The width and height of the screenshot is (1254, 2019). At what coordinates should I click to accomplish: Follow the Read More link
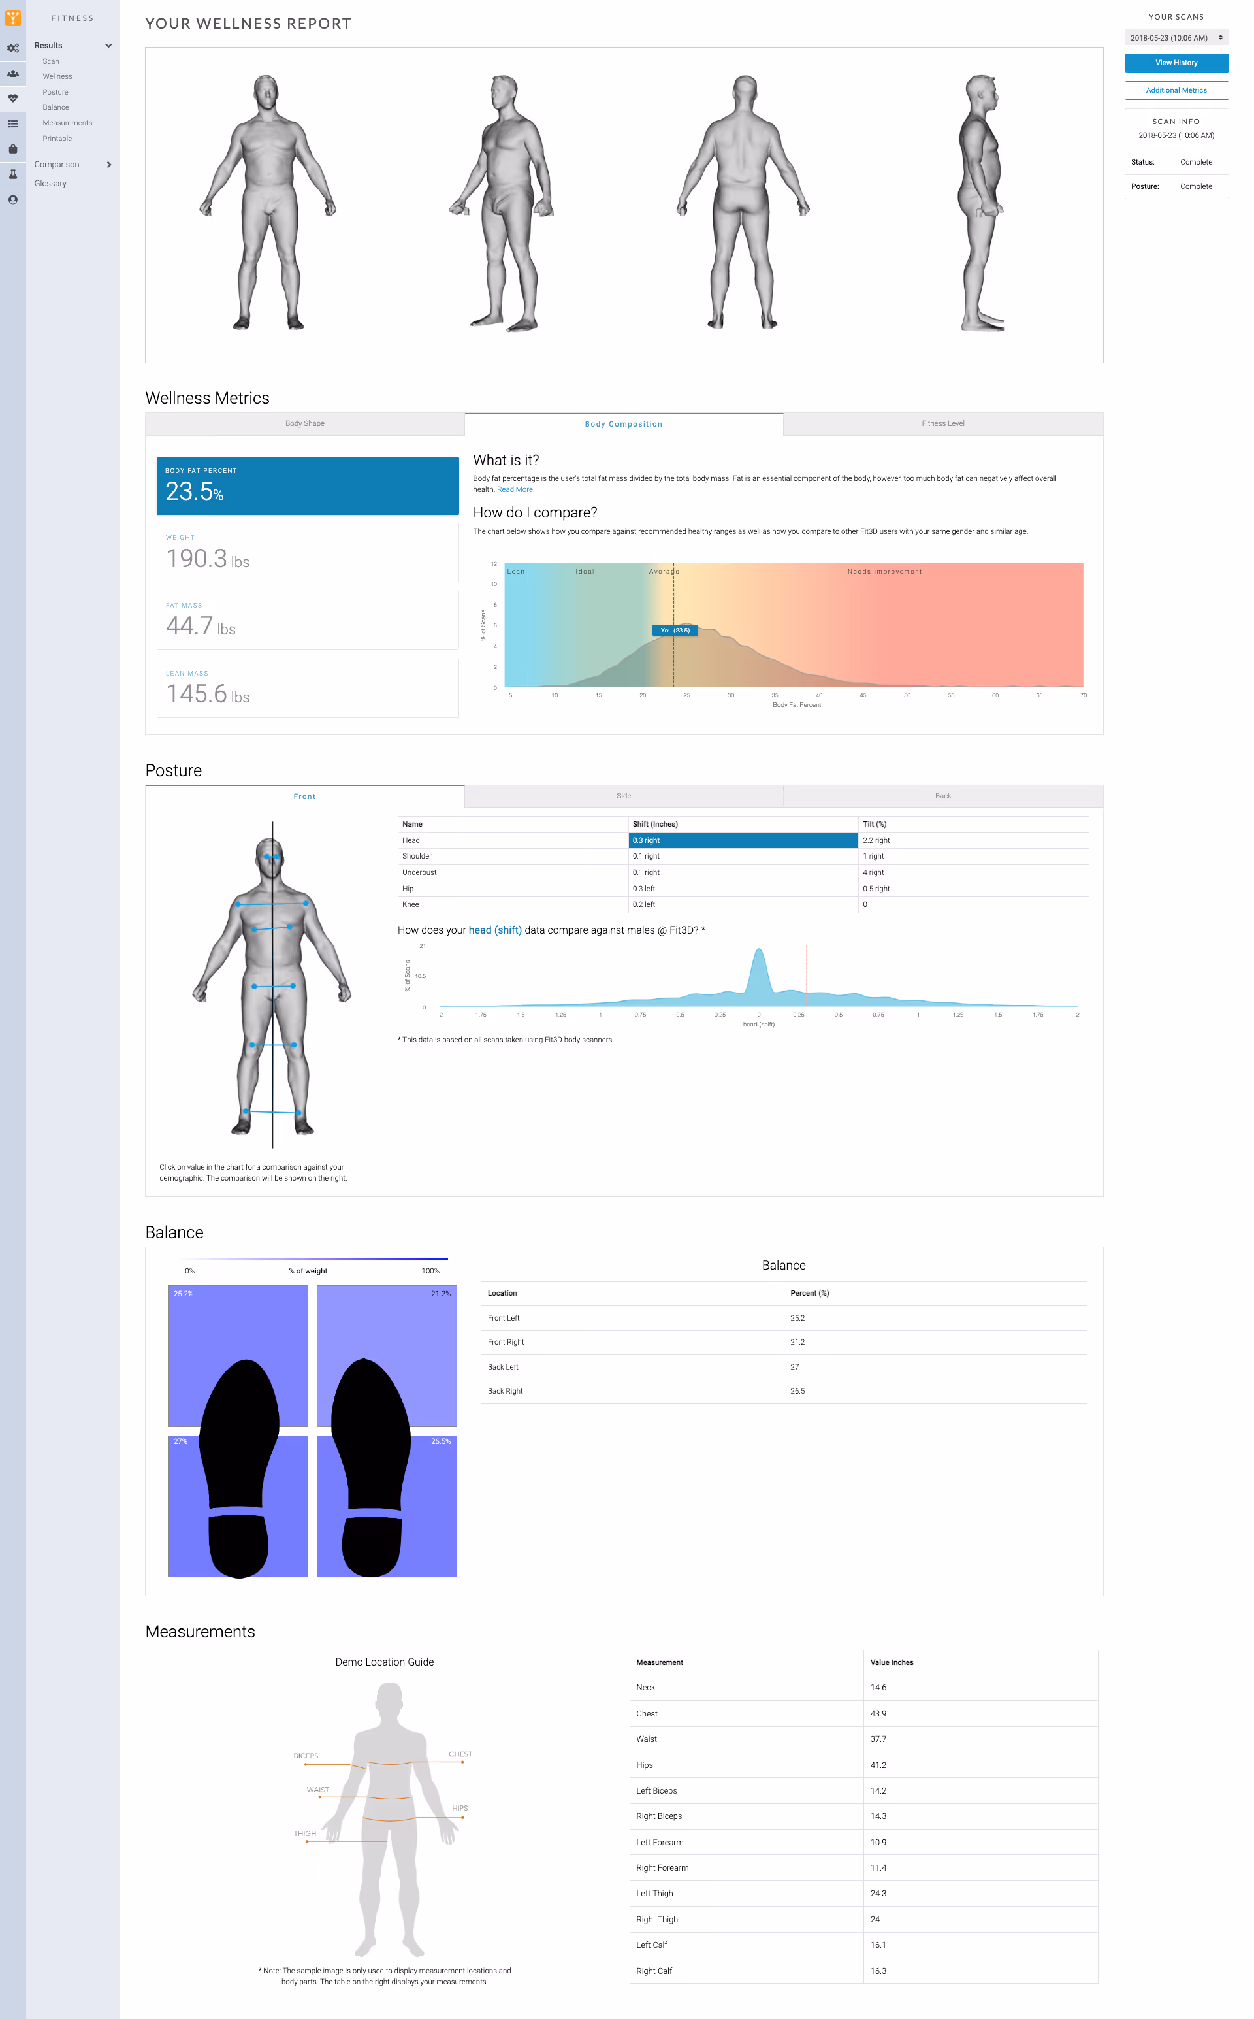(514, 489)
